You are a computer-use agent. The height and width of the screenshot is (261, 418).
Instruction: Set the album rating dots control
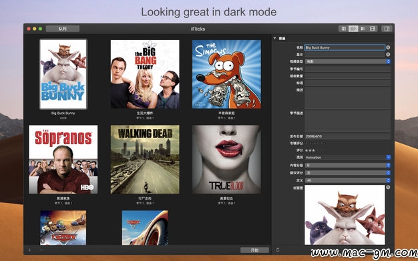[315, 144]
